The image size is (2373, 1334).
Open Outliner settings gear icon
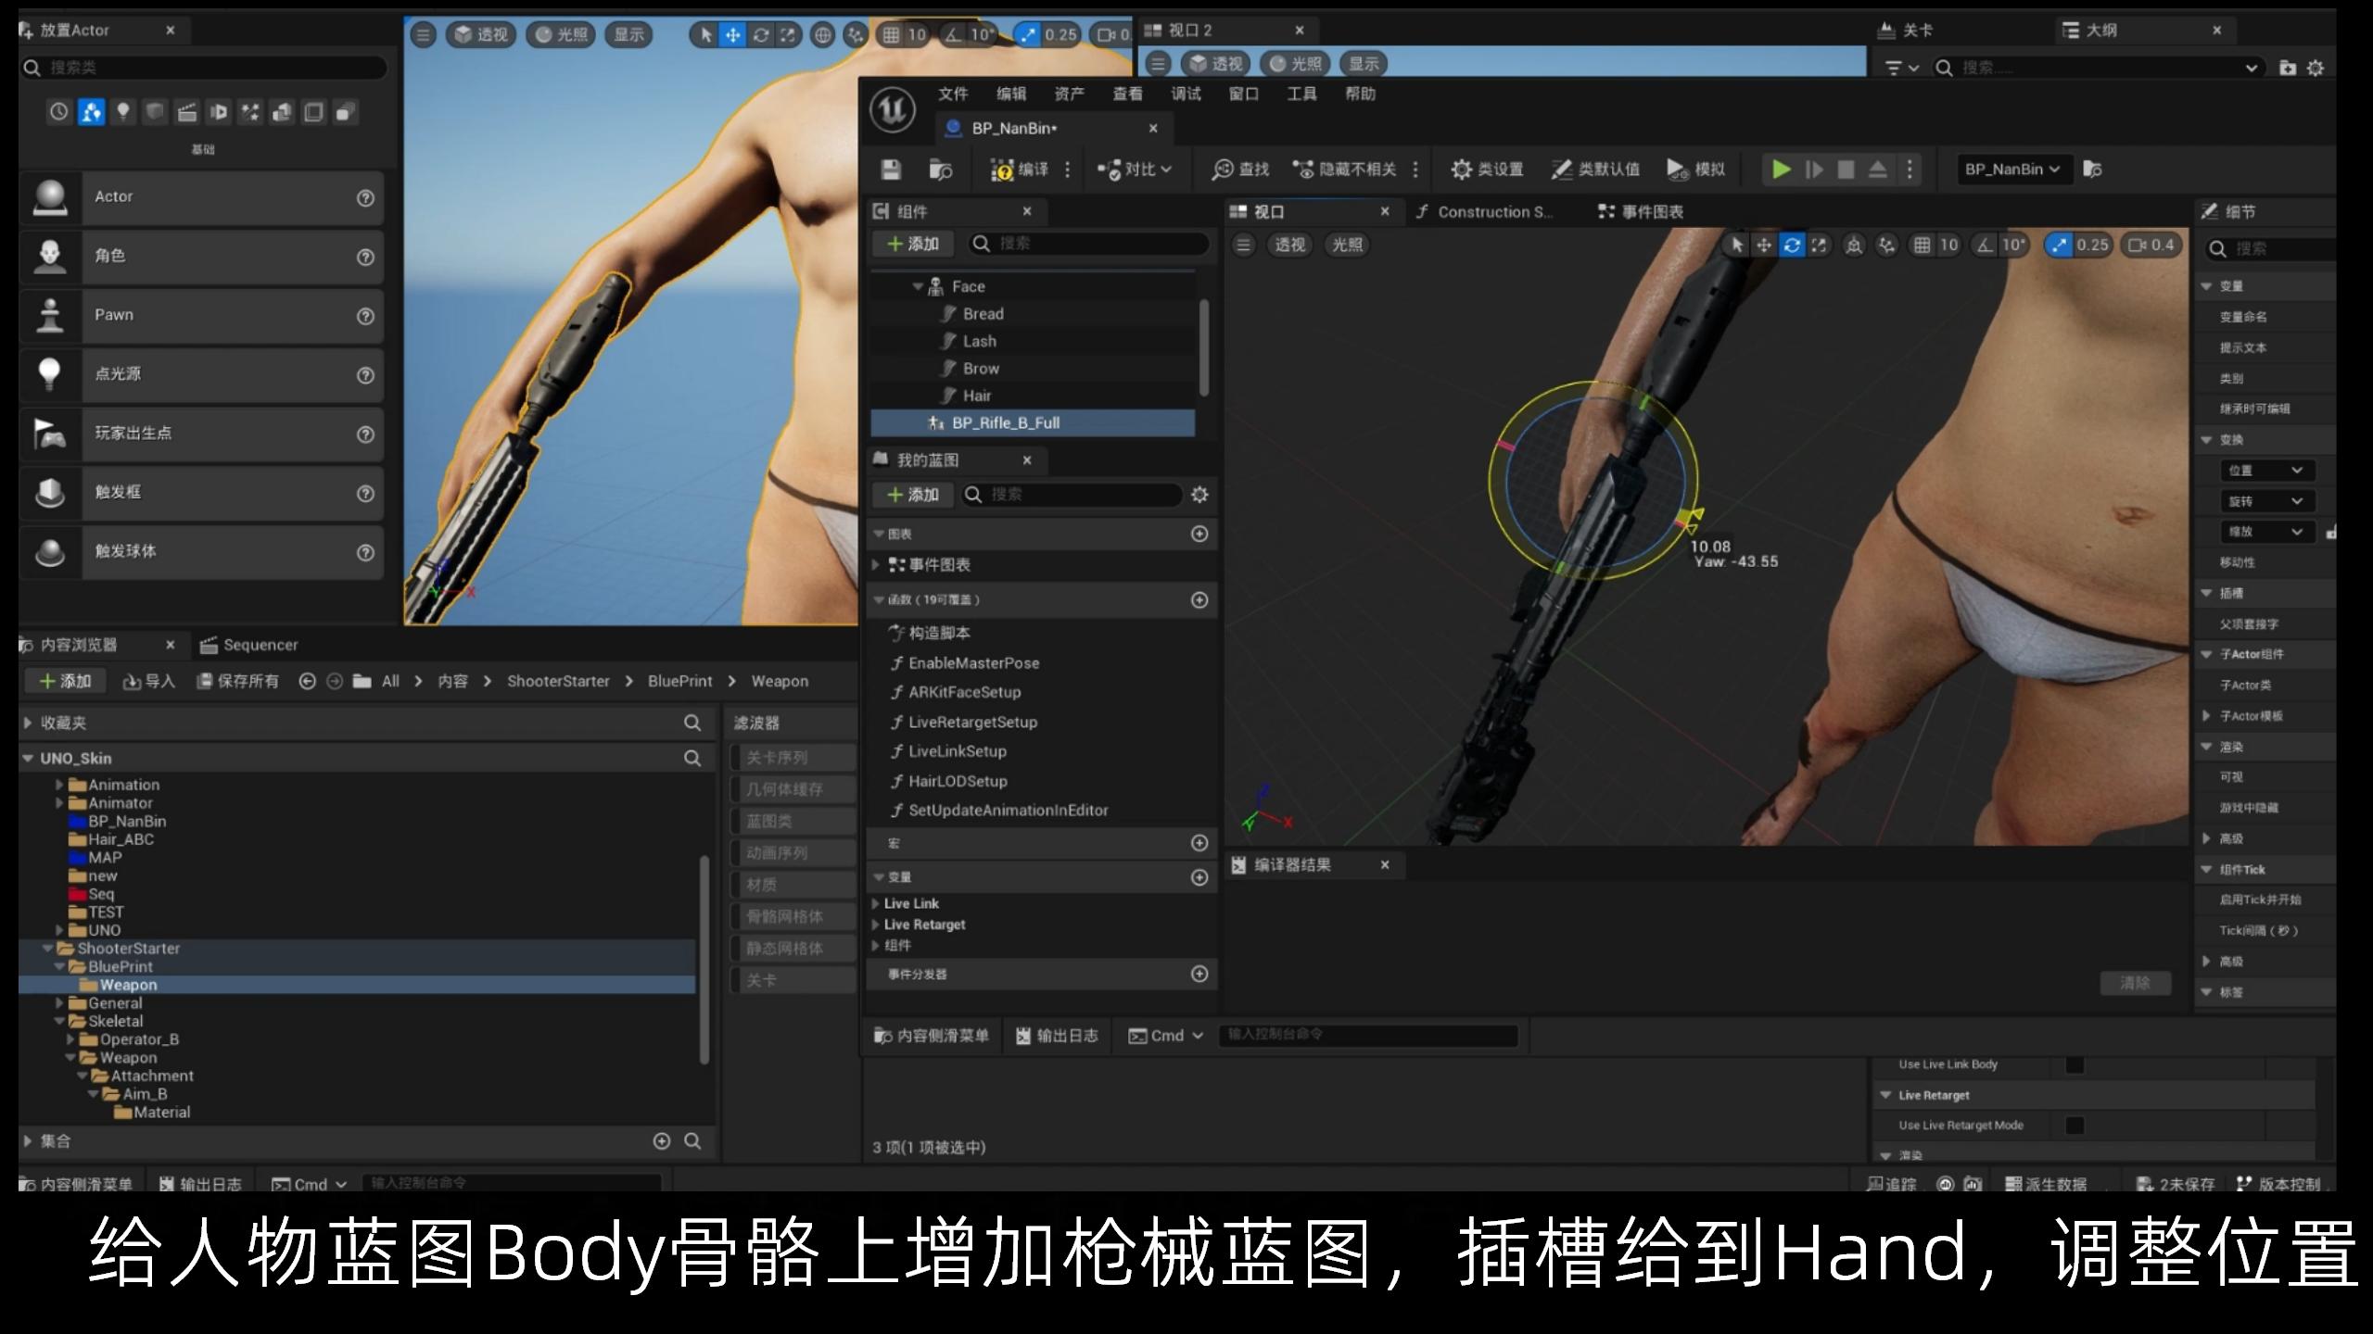coord(2316,68)
